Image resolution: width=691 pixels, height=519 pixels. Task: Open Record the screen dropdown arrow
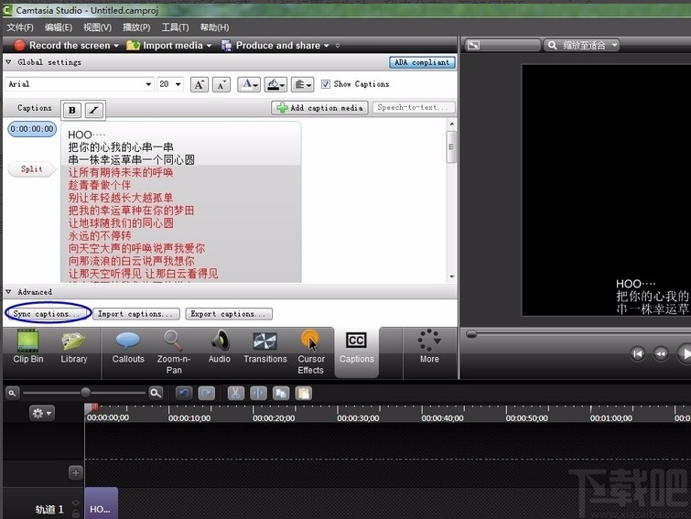click(x=116, y=46)
